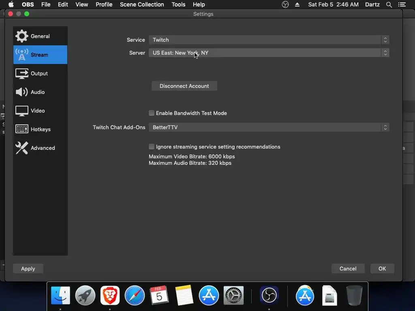Launch Finder from the Dock

[x=60, y=295]
